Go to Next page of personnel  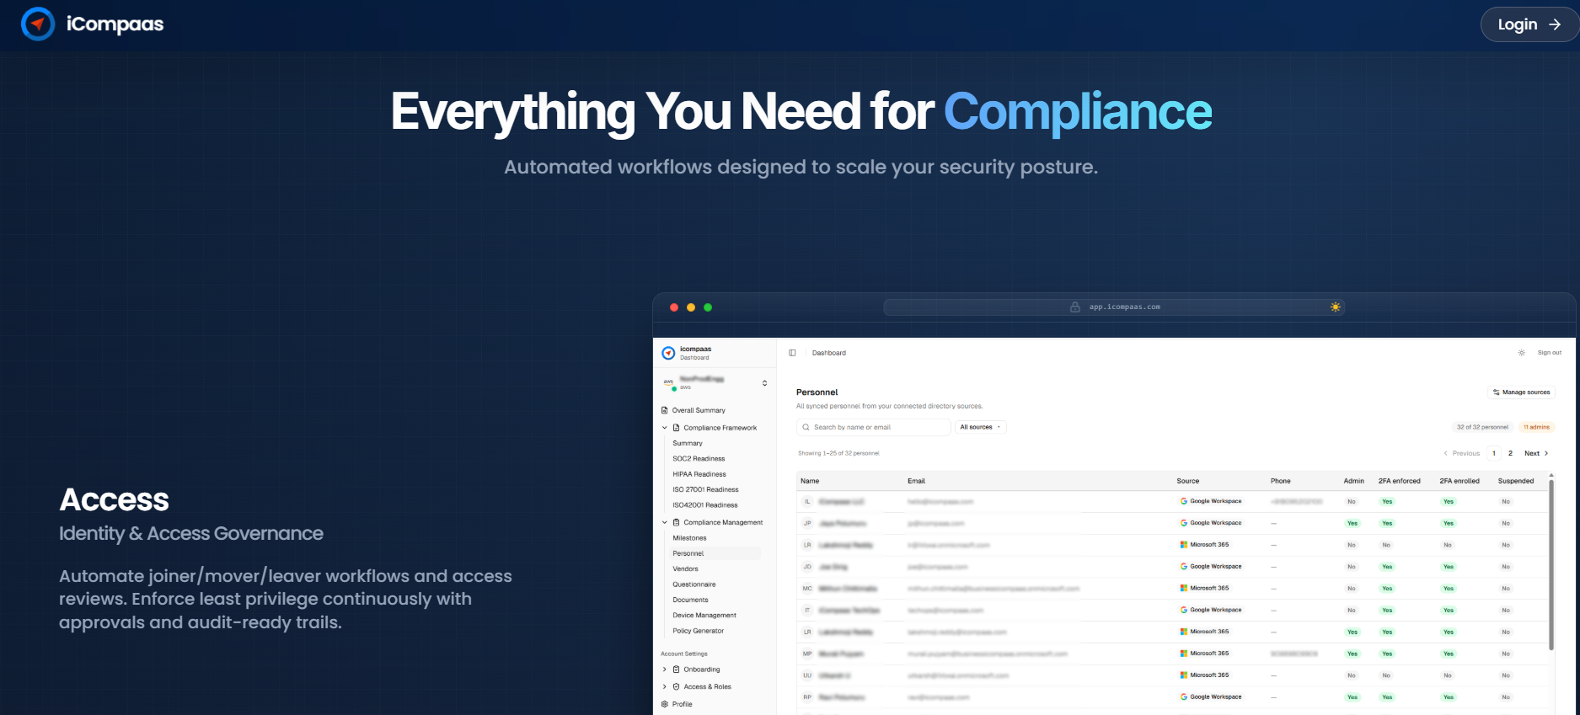pyautogui.click(x=1535, y=453)
